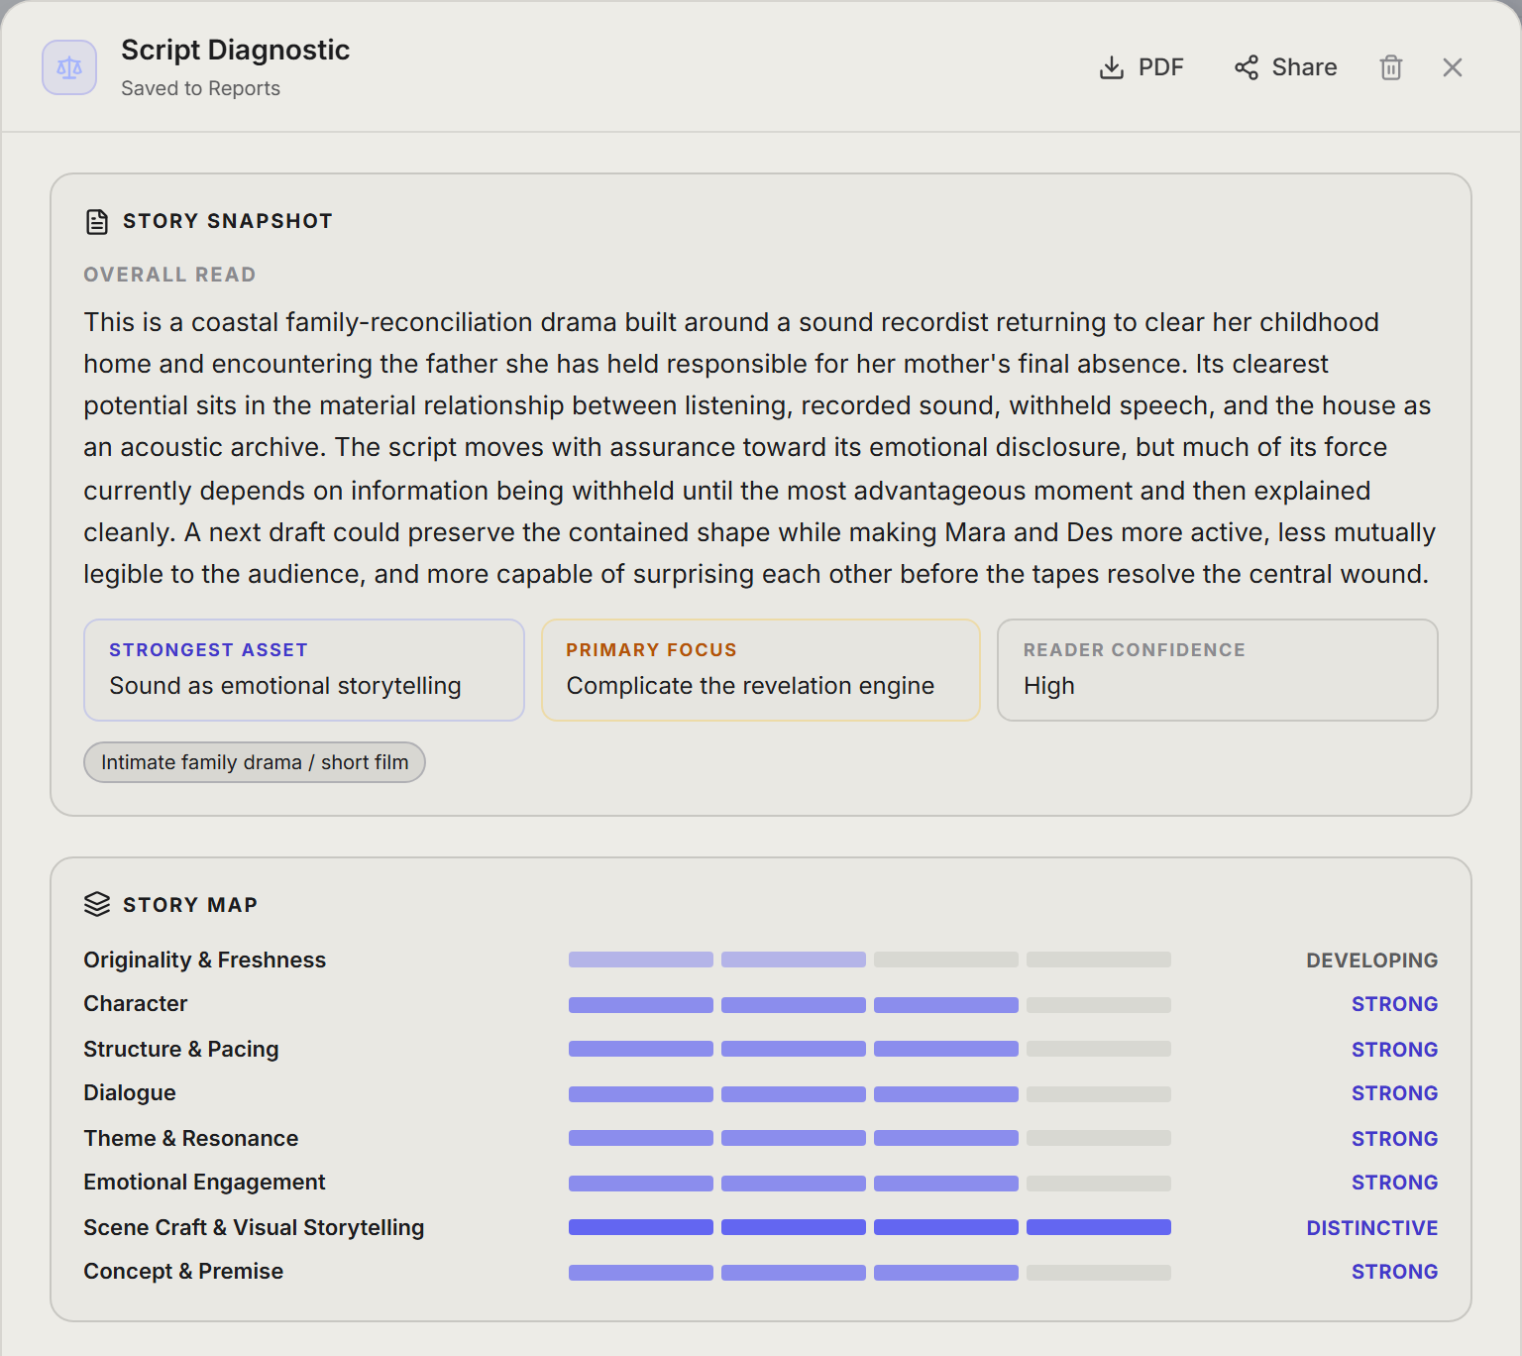The image size is (1522, 1356).
Task: Click the Story Map layers icon
Action: (x=97, y=904)
